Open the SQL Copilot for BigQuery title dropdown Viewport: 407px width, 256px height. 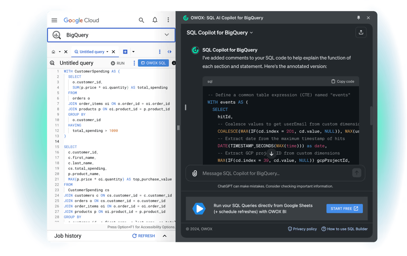pyautogui.click(x=220, y=33)
